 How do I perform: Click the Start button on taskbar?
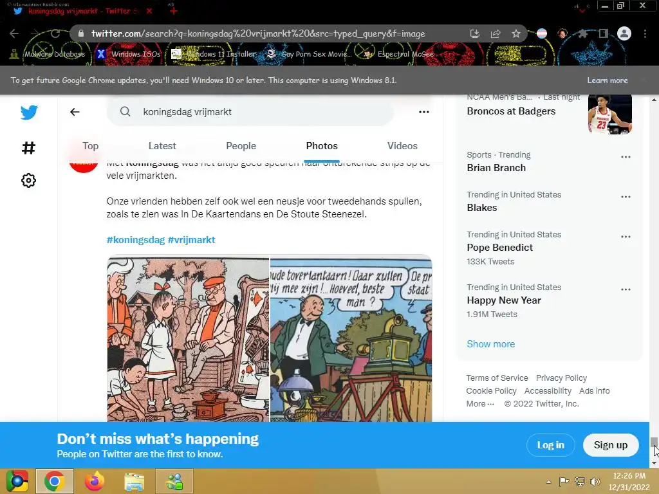point(17,481)
